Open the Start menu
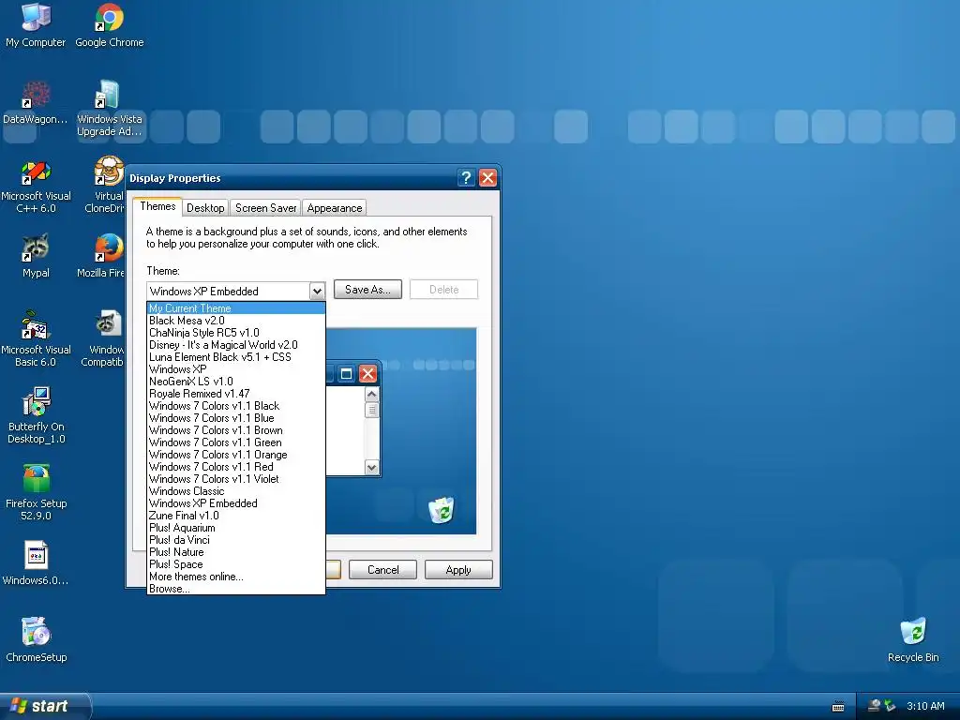This screenshot has width=960, height=720. click(44, 706)
